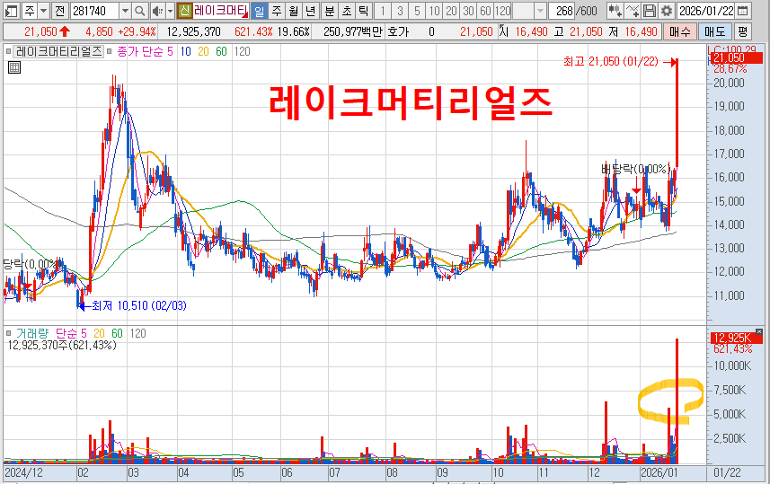
Task: Open the stock code search magnifier
Action: (140, 10)
